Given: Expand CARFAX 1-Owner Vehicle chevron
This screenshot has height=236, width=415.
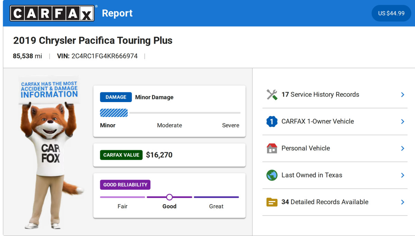Looking at the screenshot, I should point(403,121).
